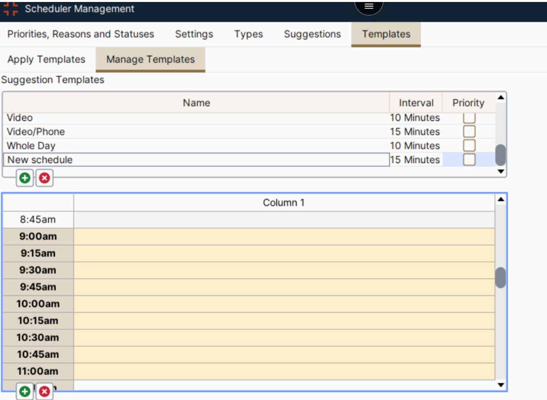547x400 pixels.
Task: Click the Column 1 header
Action: pos(284,203)
